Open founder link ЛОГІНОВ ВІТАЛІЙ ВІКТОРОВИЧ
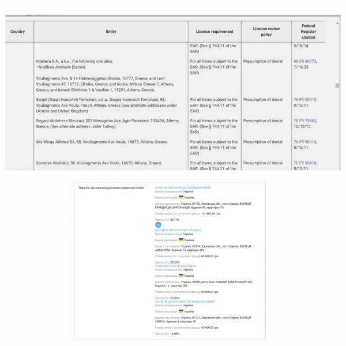The width and height of the screenshot is (346, 346). (178, 230)
